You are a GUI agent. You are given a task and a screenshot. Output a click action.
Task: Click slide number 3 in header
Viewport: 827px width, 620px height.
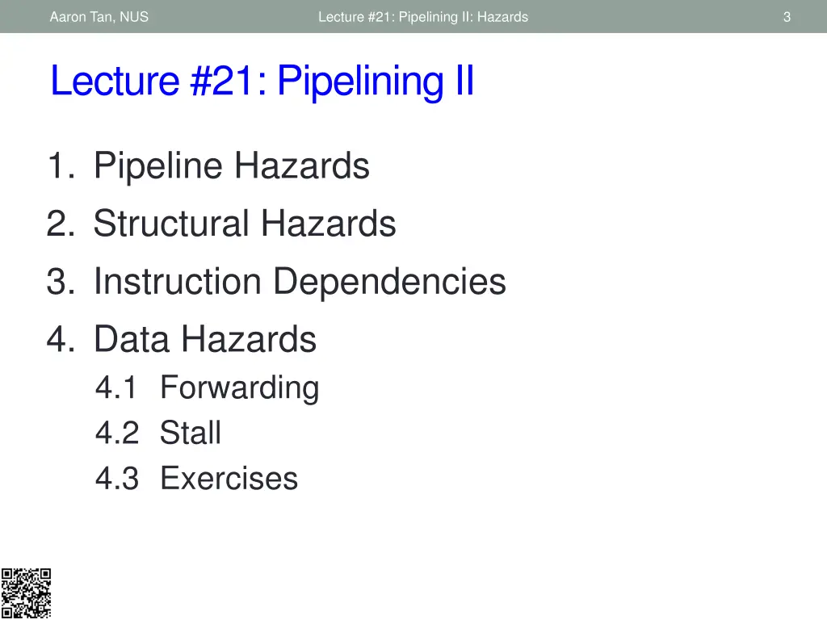click(787, 17)
